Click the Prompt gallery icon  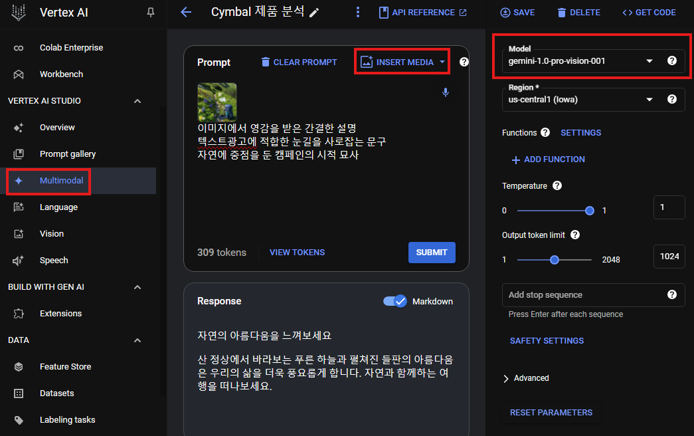pyautogui.click(x=19, y=154)
